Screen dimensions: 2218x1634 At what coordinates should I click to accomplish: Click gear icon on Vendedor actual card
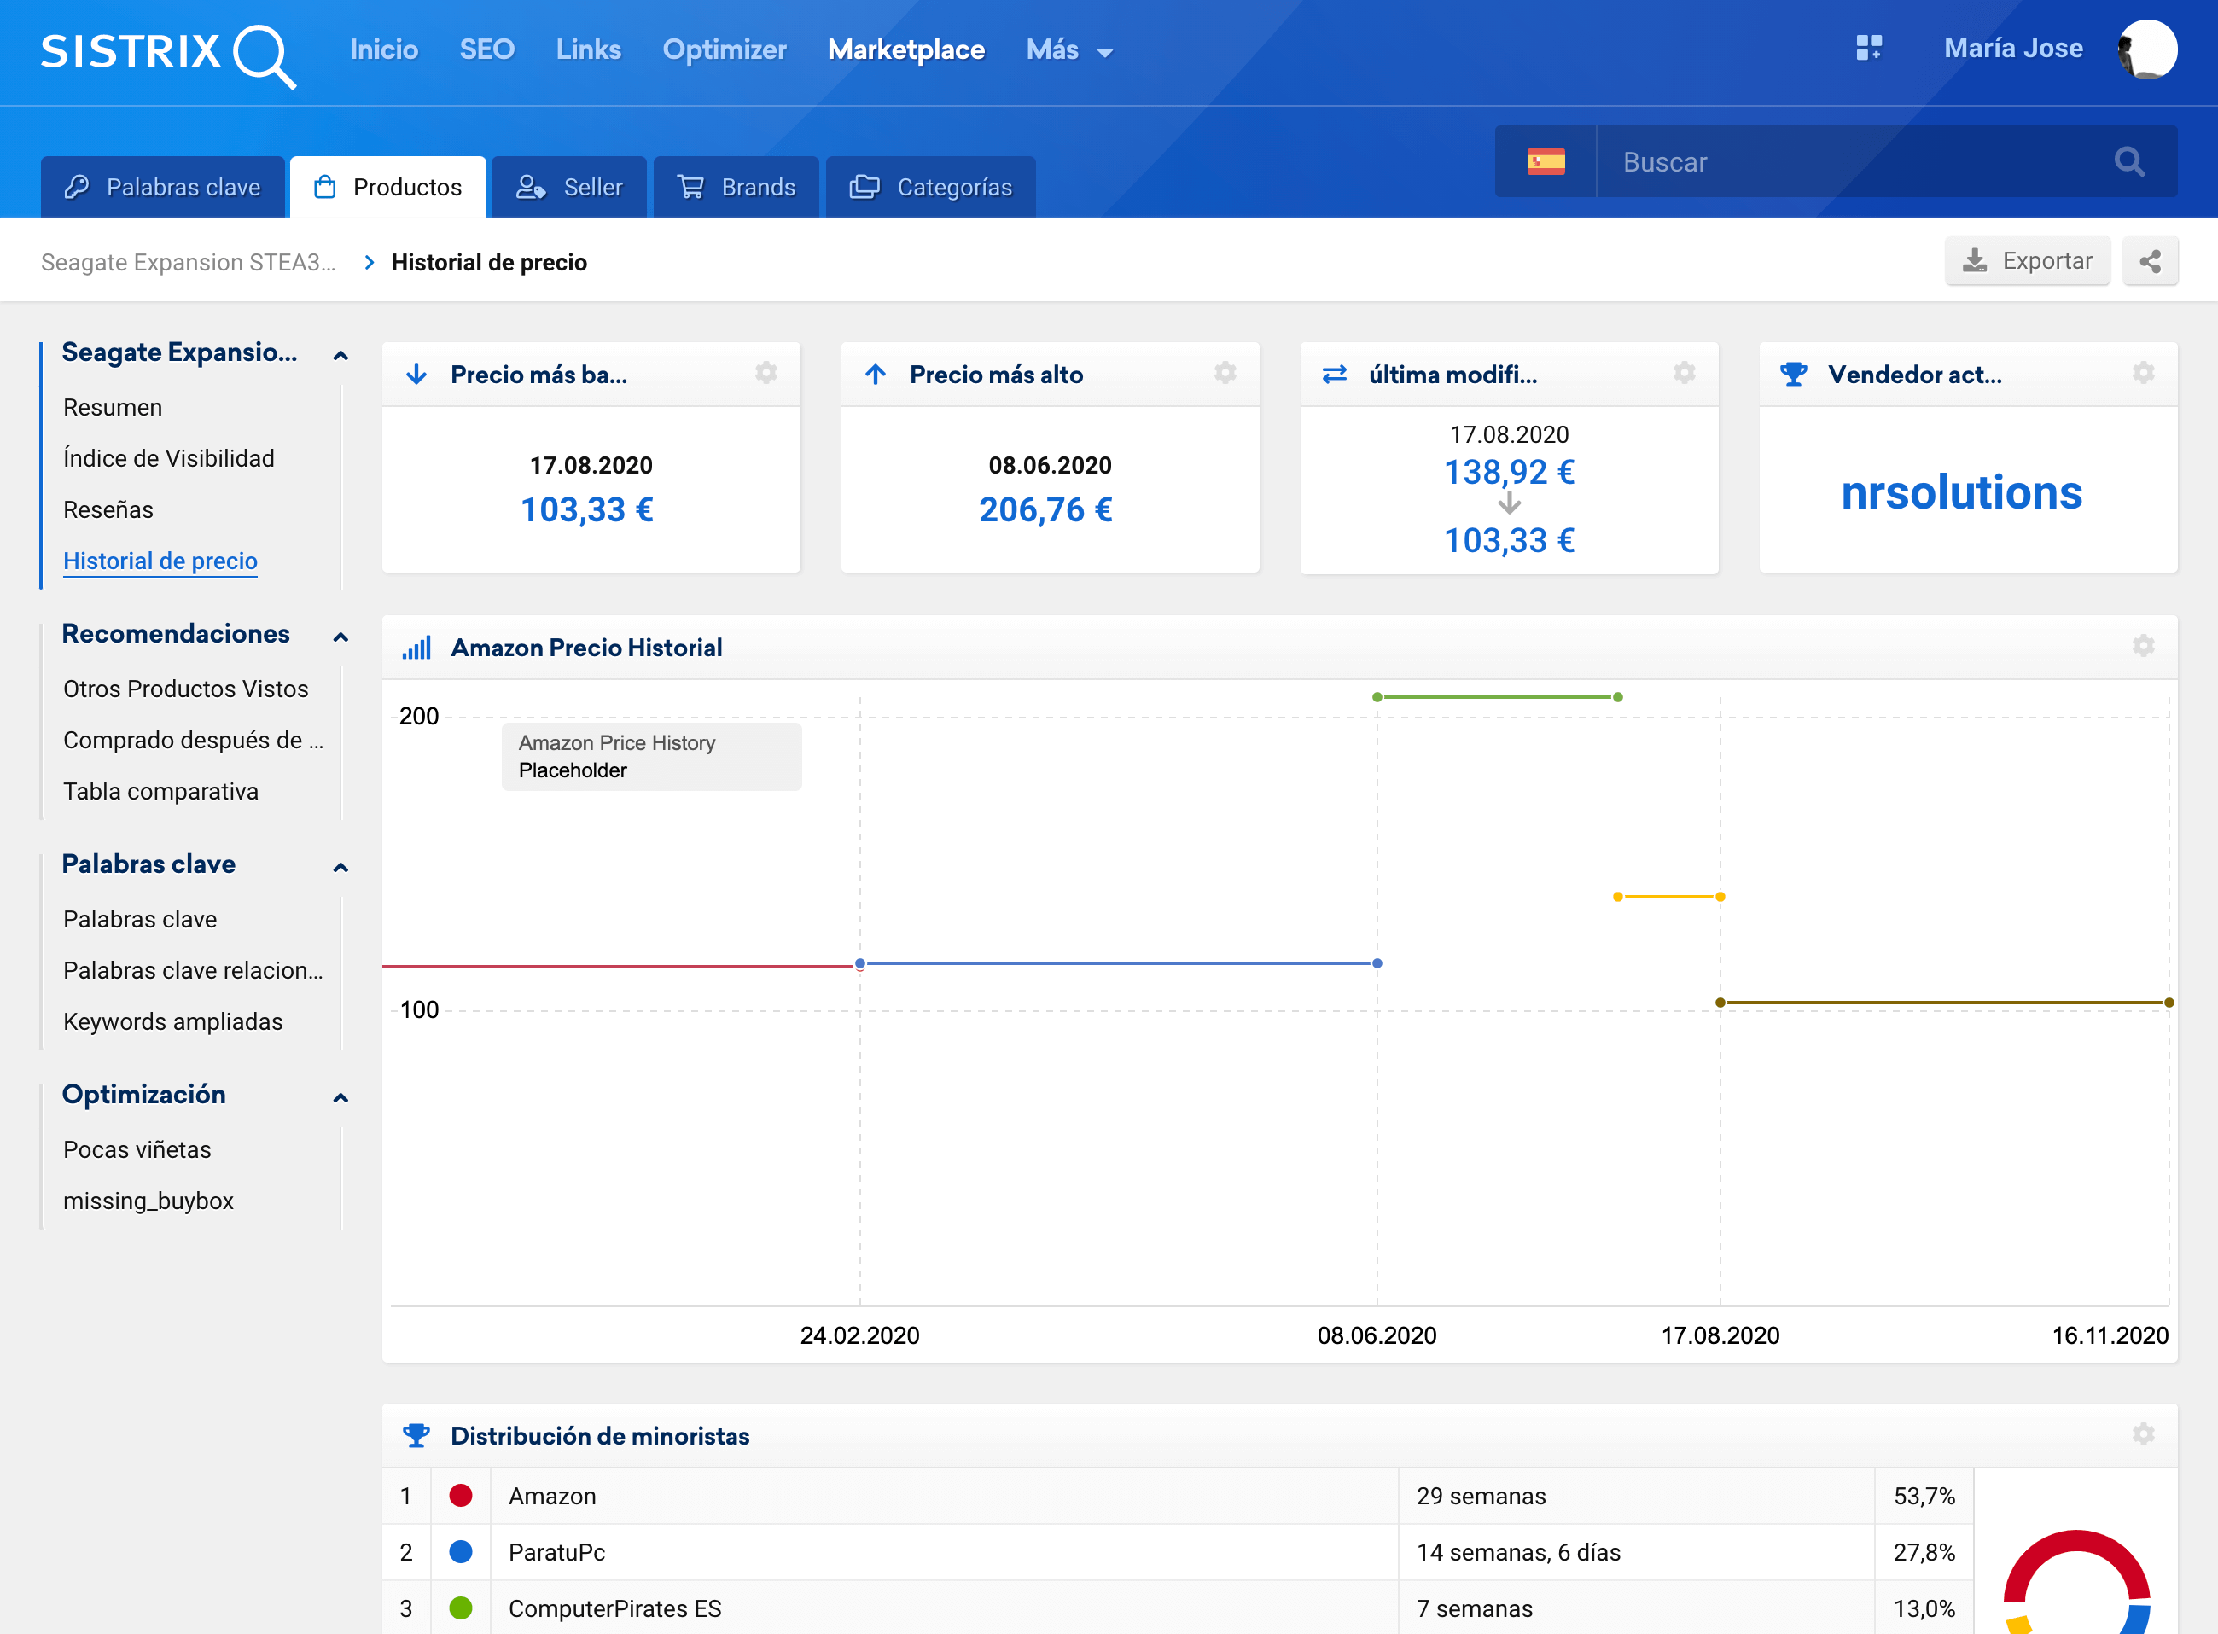coord(2142,373)
